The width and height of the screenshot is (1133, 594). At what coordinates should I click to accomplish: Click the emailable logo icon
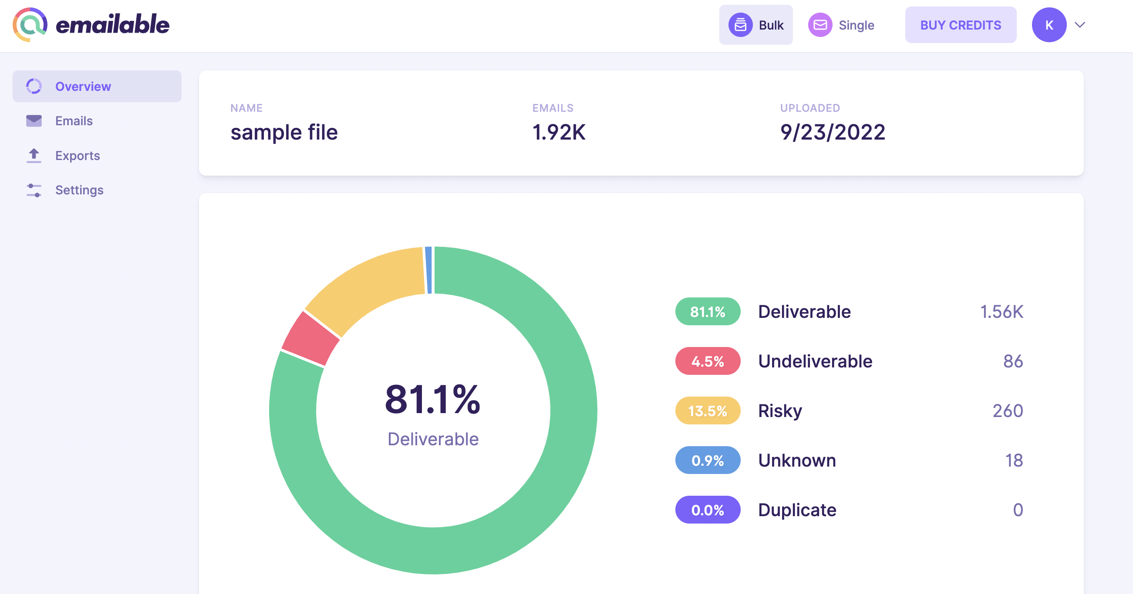click(x=30, y=25)
